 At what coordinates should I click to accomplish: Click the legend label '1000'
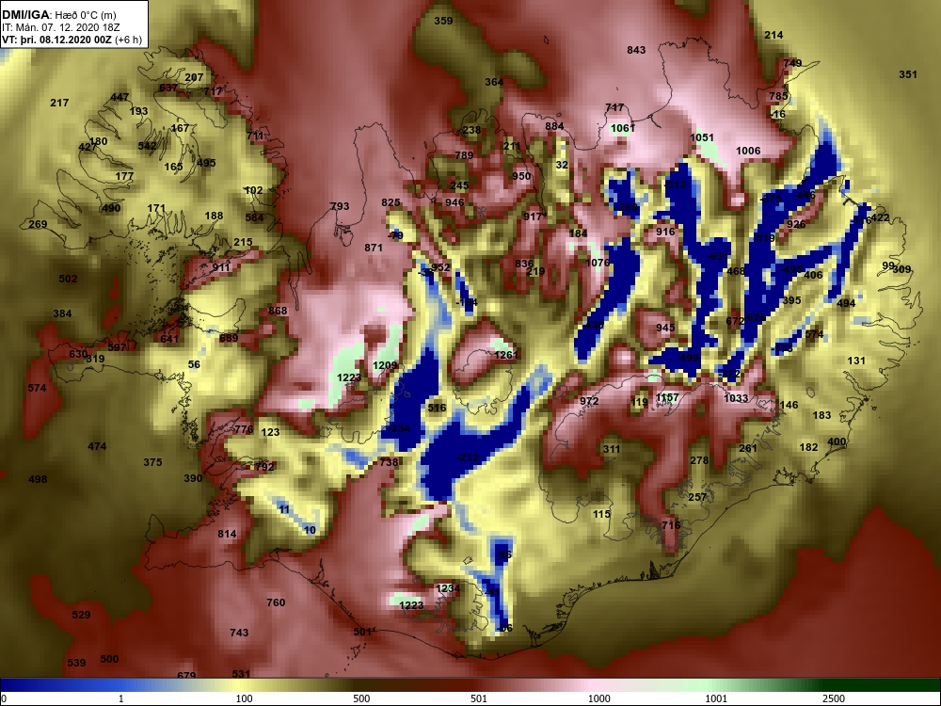(598, 698)
